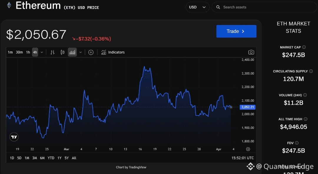Expand chart style dropdown arrow
Image resolution: width=318 pixels, height=174 pixels.
point(80,52)
